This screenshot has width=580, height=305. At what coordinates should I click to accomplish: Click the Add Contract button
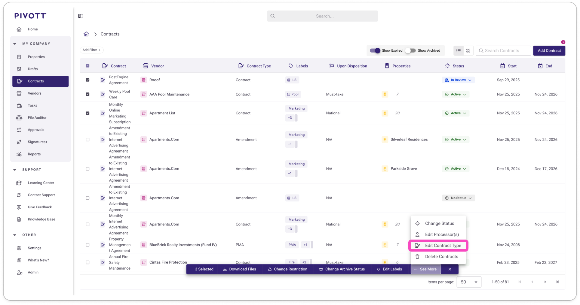pyautogui.click(x=549, y=51)
